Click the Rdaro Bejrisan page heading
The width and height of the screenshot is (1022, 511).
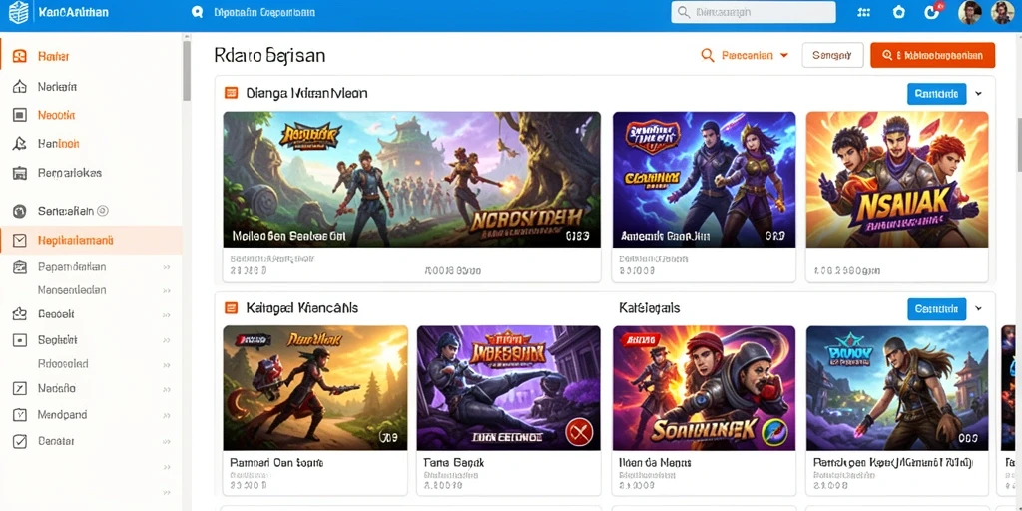269,56
